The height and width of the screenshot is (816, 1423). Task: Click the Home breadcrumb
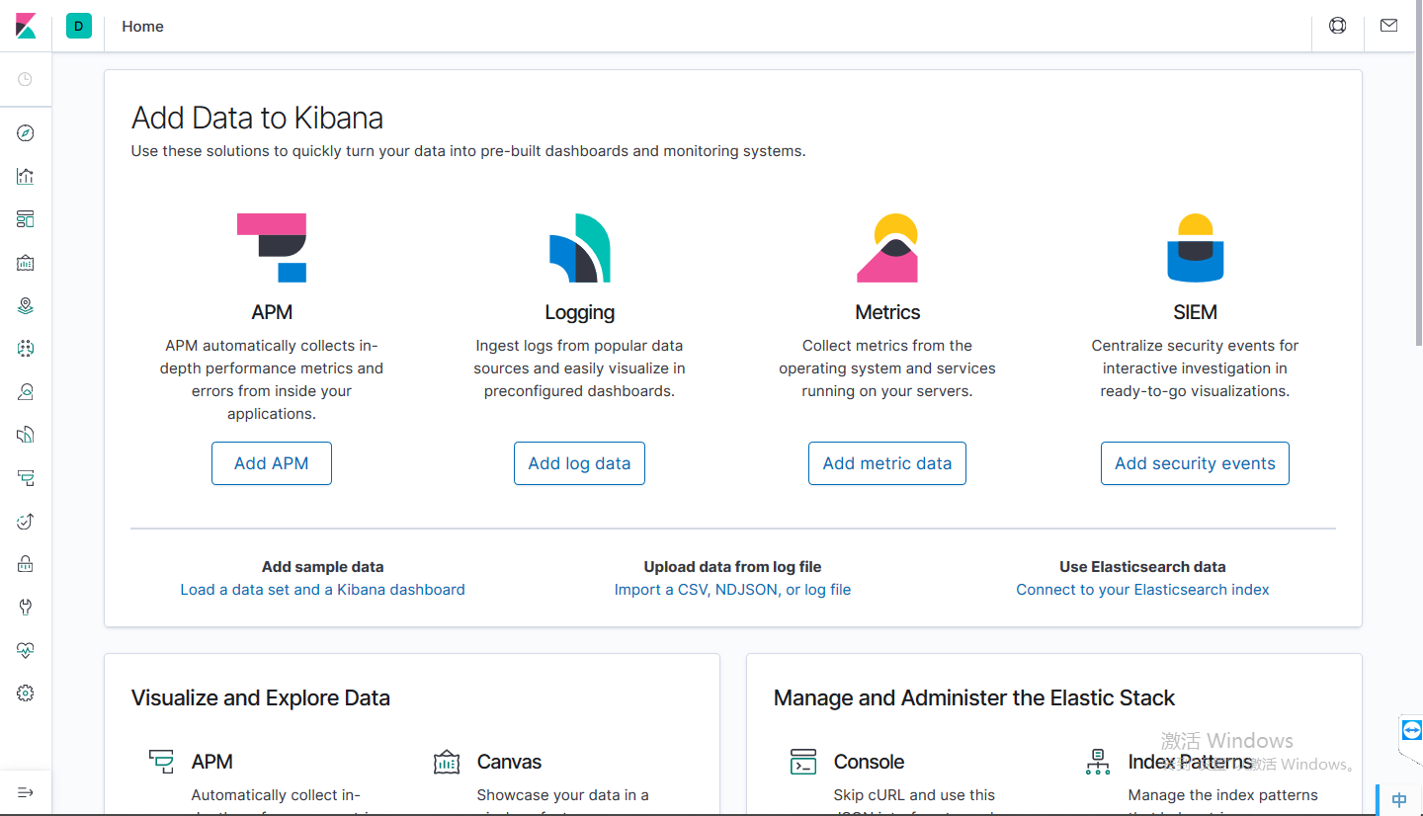(142, 27)
